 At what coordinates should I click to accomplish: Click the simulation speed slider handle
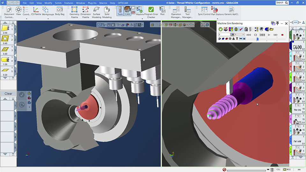click(x=258, y=39)
